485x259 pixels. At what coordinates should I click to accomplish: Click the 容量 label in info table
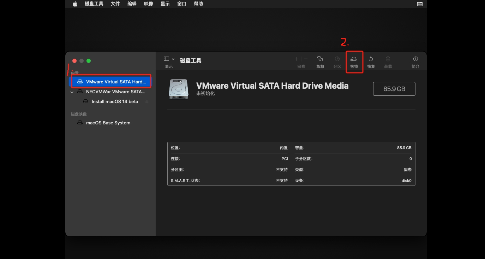(x=300, y=148)
